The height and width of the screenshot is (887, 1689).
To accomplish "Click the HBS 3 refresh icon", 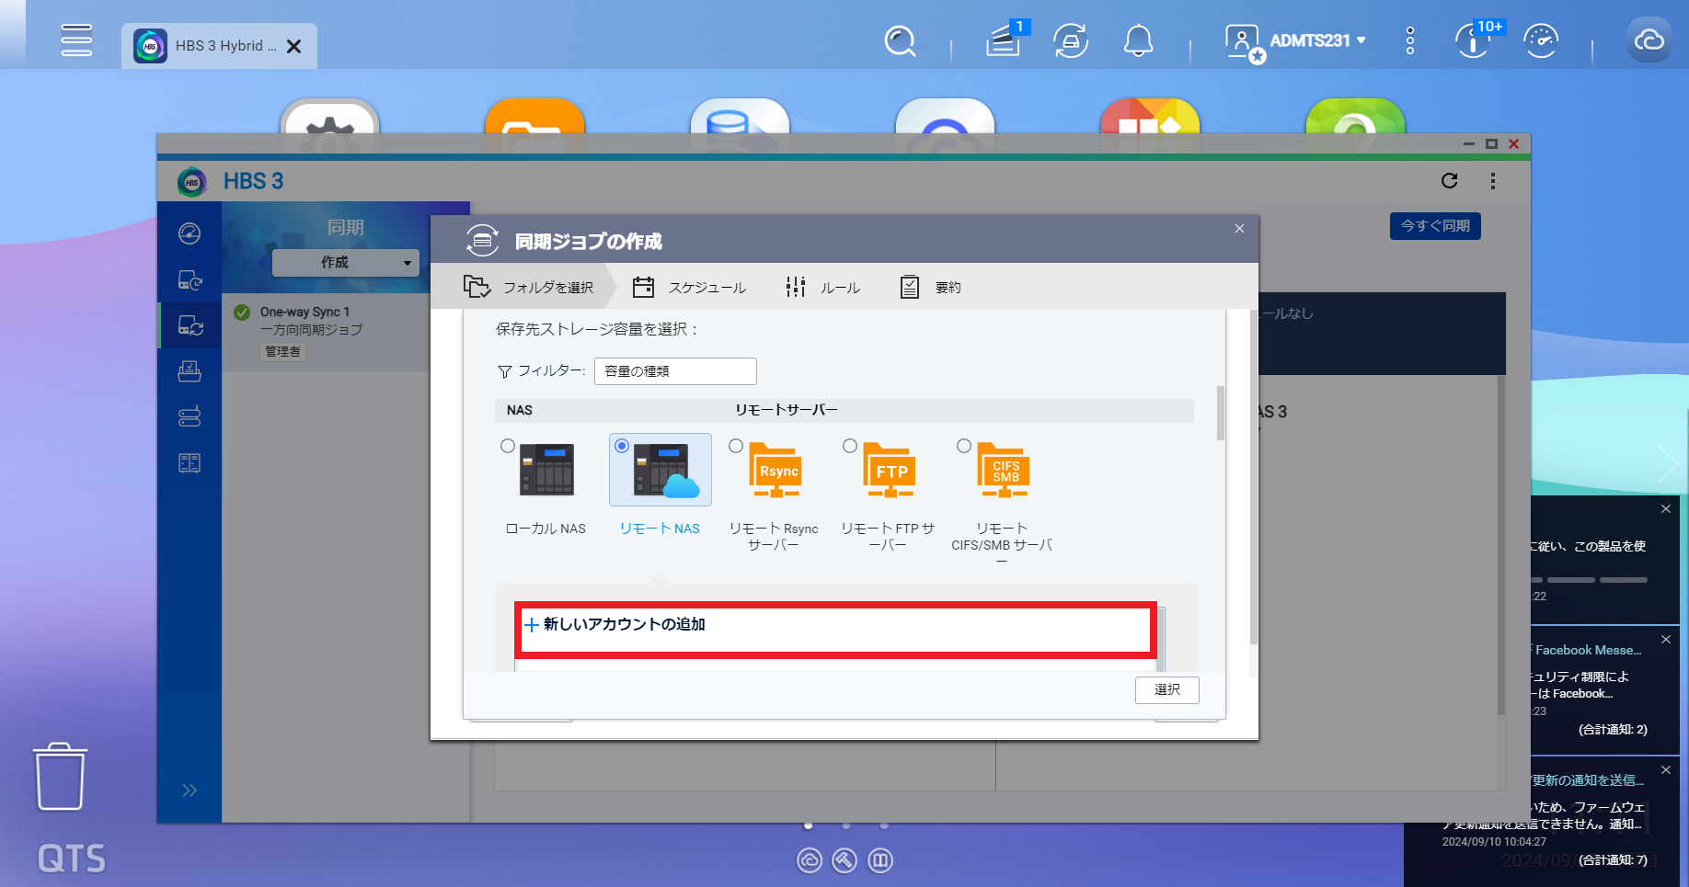I will click(1450, 181).
